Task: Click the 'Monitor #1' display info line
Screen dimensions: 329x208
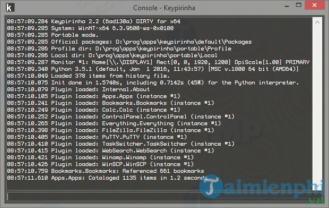Action: [x=158, y=62]
